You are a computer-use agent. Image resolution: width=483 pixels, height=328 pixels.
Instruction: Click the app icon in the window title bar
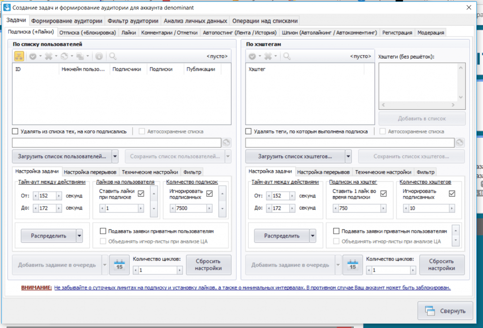pyautogui.click(x=7, y=8)
